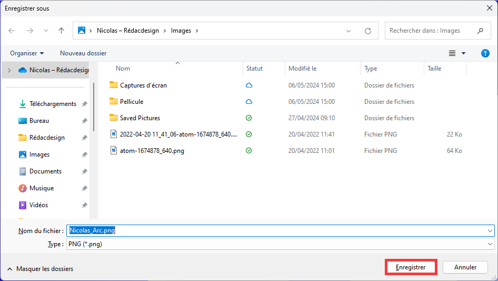Image resolution: width=498 pixels, height=281 pixels.
Task: Open Bureau in sidebar
Action: point(39,121)
